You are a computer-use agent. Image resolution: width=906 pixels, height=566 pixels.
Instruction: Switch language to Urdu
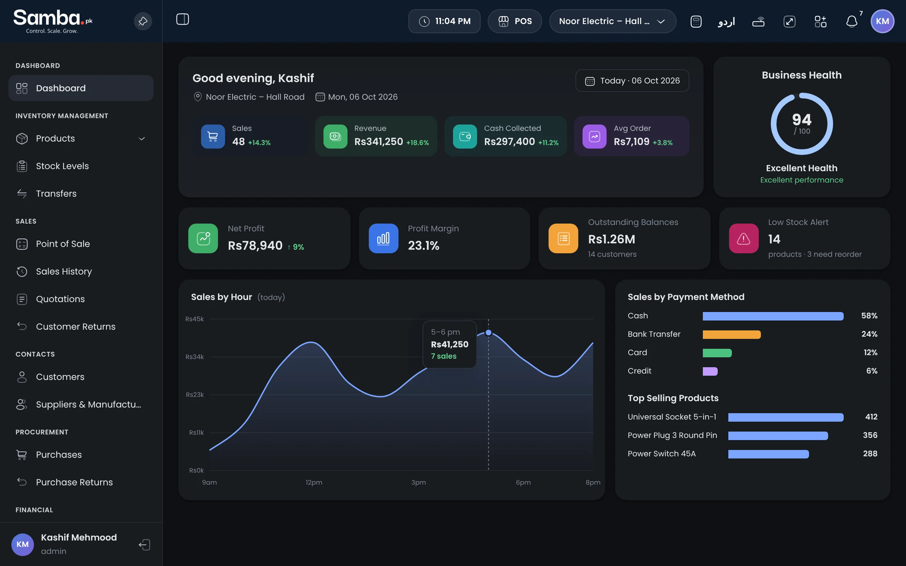click(x=726, y=21)
